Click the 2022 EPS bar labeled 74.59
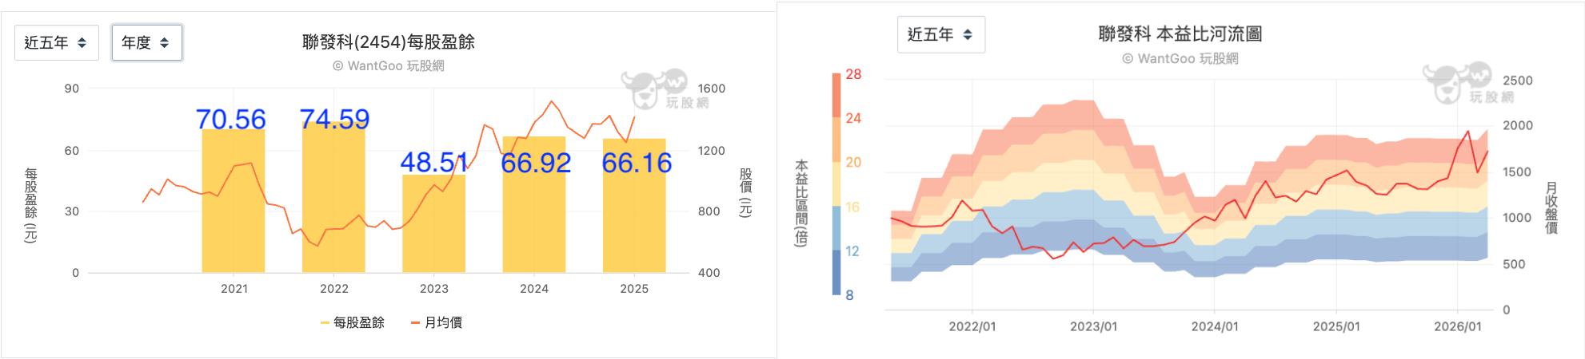The width and height of the screenshot is (1585, 359). (333, 197)
